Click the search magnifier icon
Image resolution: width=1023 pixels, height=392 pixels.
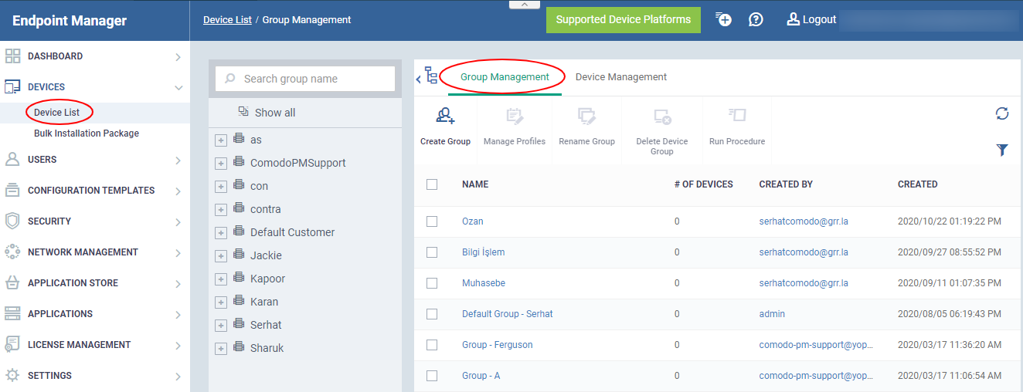(x=230, y=79)
